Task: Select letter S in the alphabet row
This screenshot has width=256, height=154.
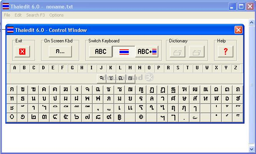Action: 178,68
